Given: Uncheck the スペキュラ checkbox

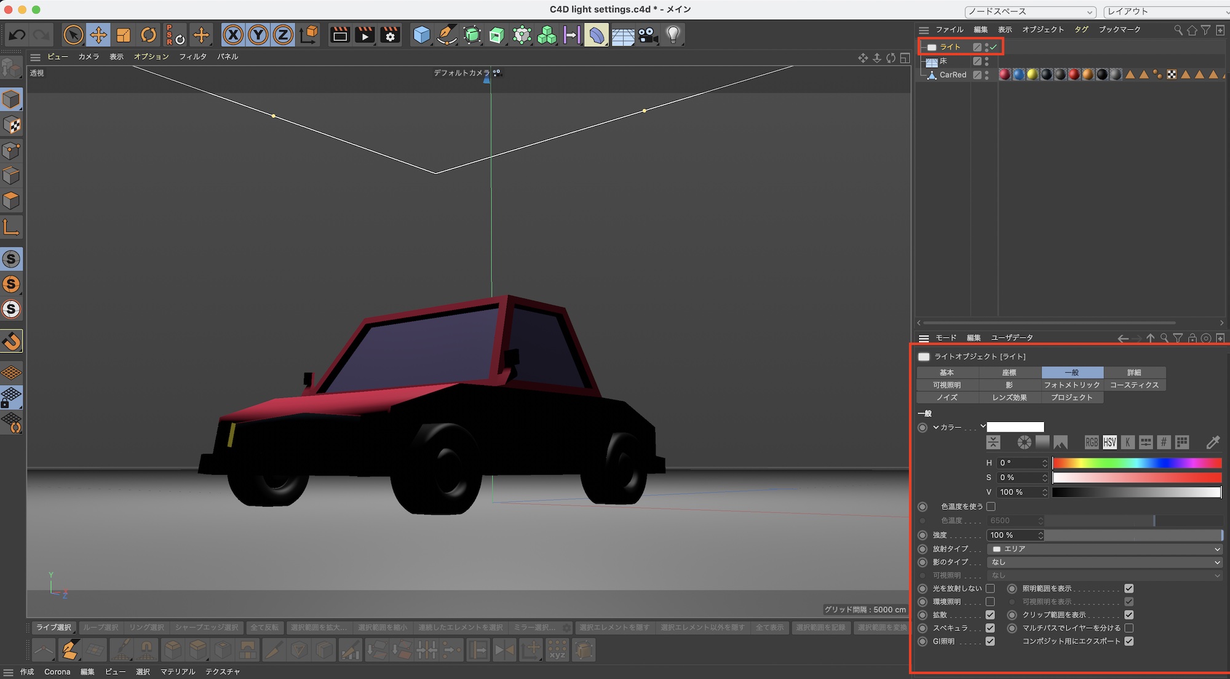Looking at the screenshot, I should pos(990,628).
